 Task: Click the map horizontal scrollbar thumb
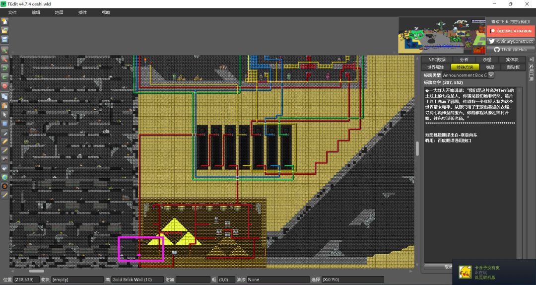[x=36, y=271]
